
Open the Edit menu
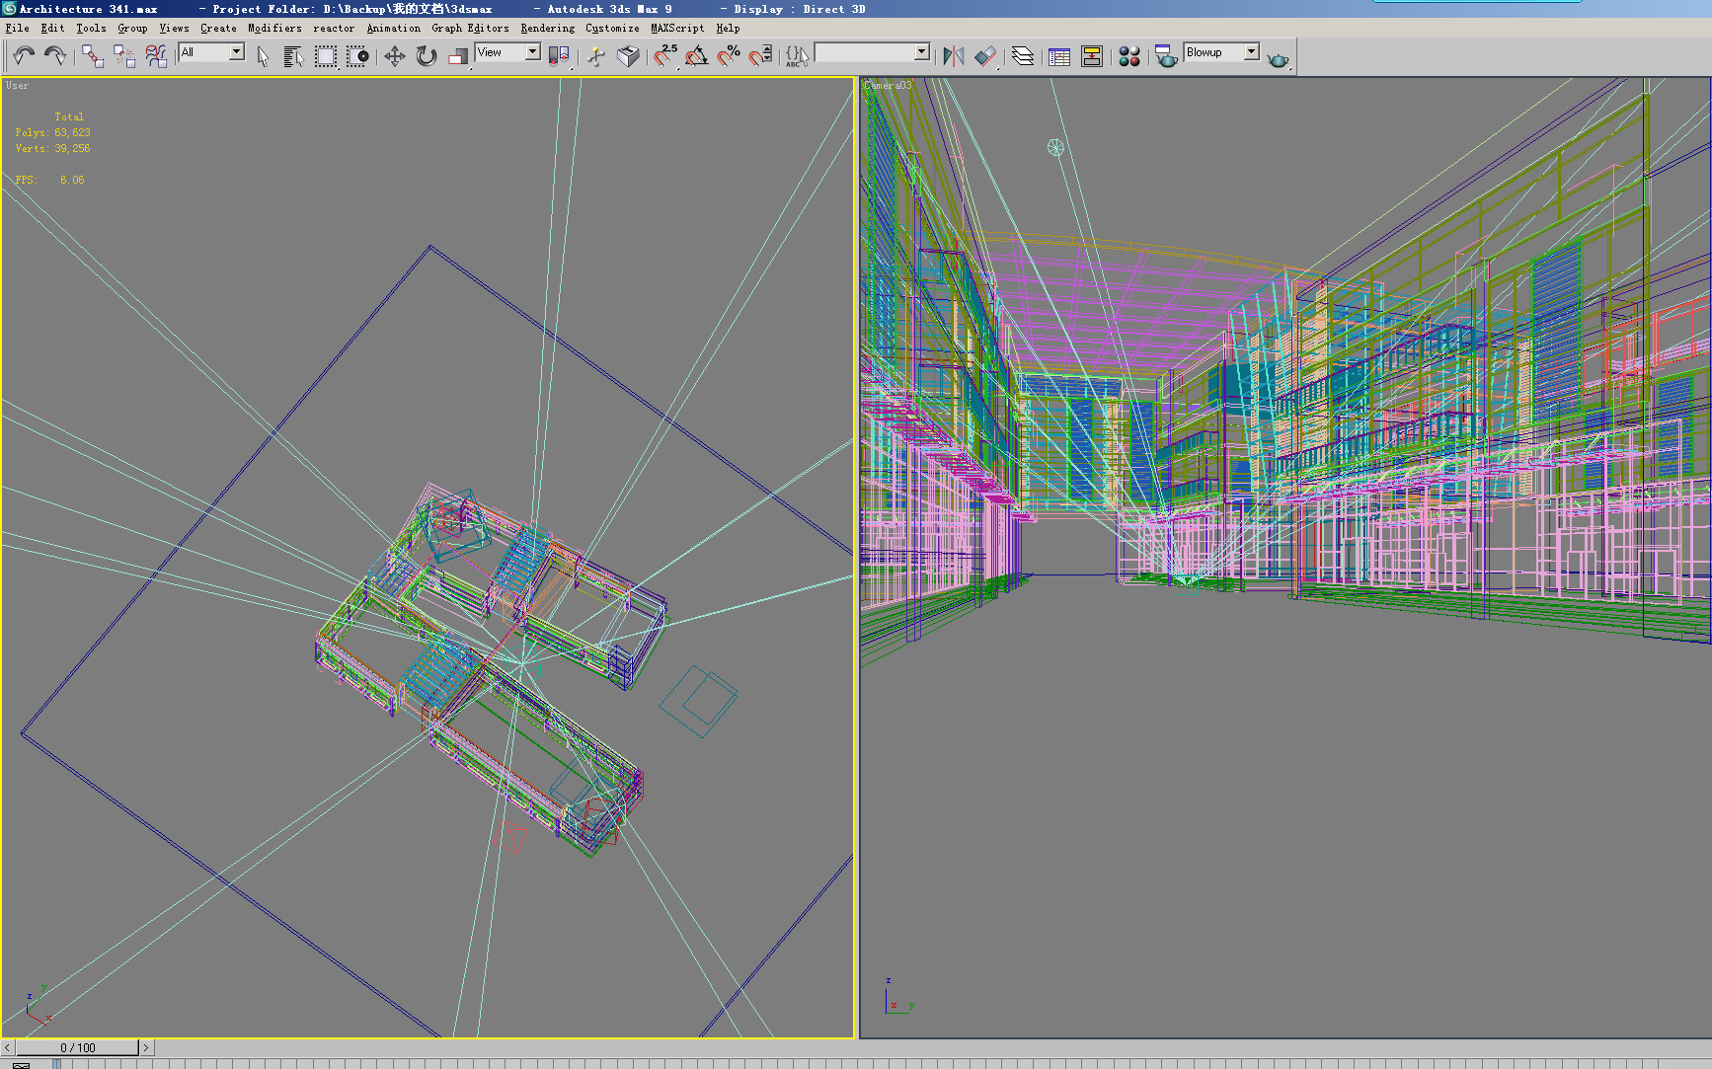53,28
